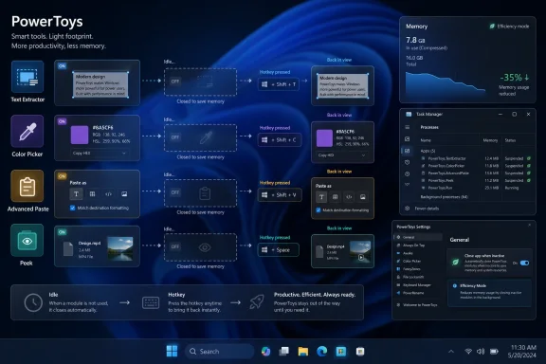This screenshot has width=546, height=364.
Task: Click the Search box on the taskbar
Action: coord(219,352)
